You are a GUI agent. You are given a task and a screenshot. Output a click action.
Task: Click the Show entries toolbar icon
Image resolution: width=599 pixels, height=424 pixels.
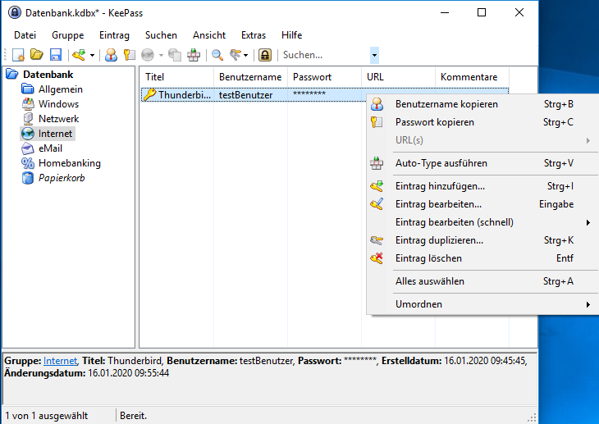235,55
